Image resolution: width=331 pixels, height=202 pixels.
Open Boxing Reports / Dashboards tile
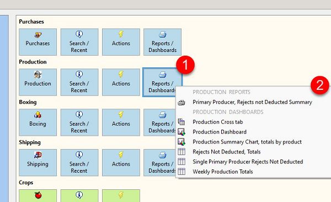[159, 123]
